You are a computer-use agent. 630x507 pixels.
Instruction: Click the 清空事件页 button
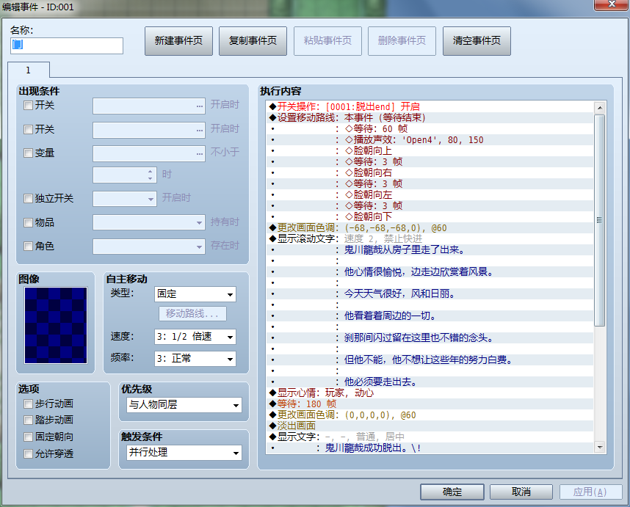[x=477, y=40]
